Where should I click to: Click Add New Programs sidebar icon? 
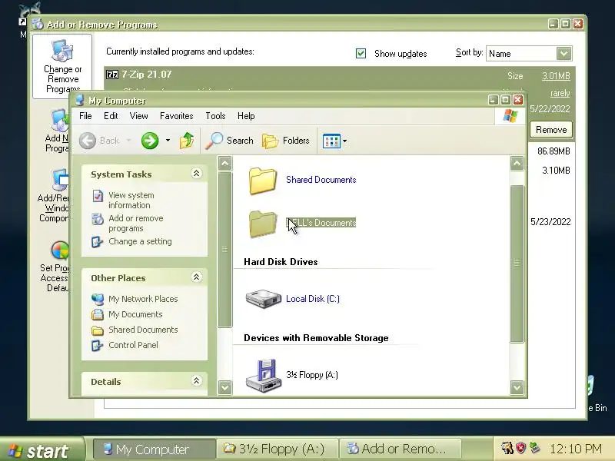pos(60,121)
